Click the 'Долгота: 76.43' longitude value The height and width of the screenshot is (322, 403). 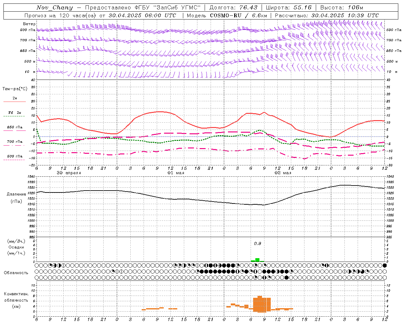coord(233,8)
